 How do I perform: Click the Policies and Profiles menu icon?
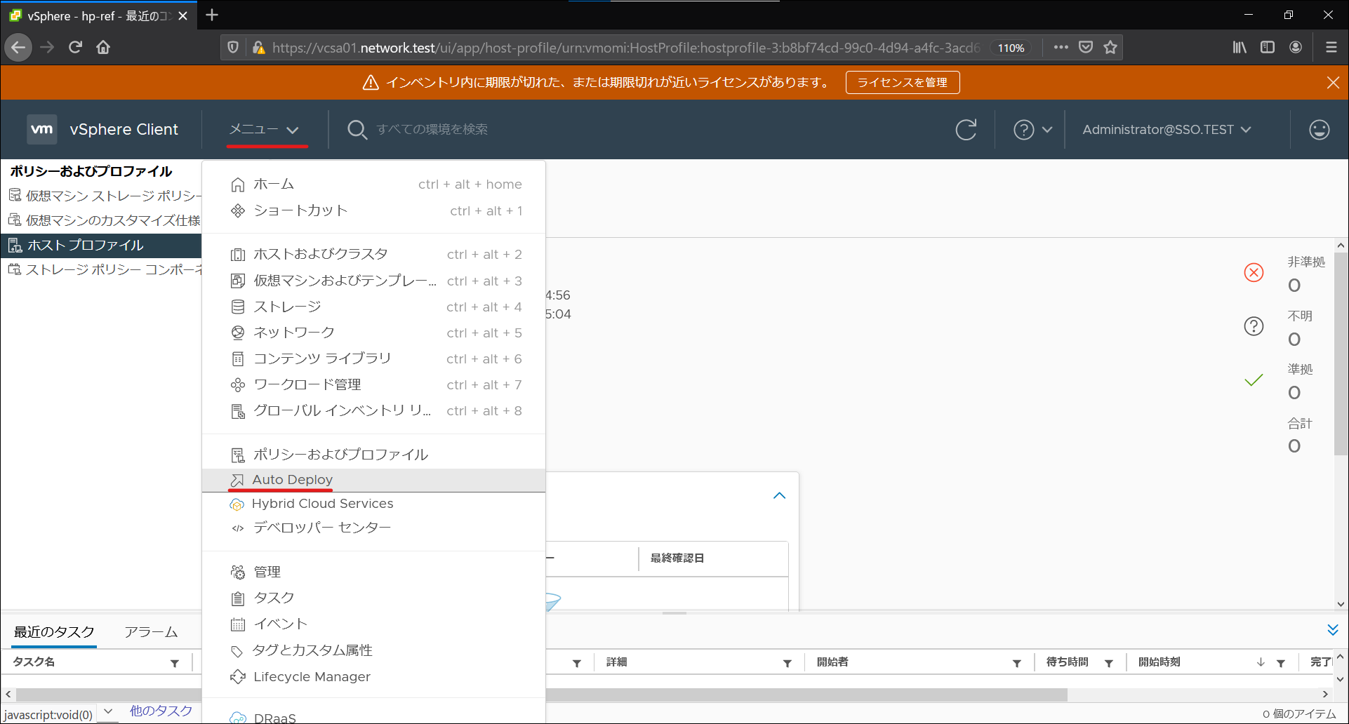pos(238,455)
